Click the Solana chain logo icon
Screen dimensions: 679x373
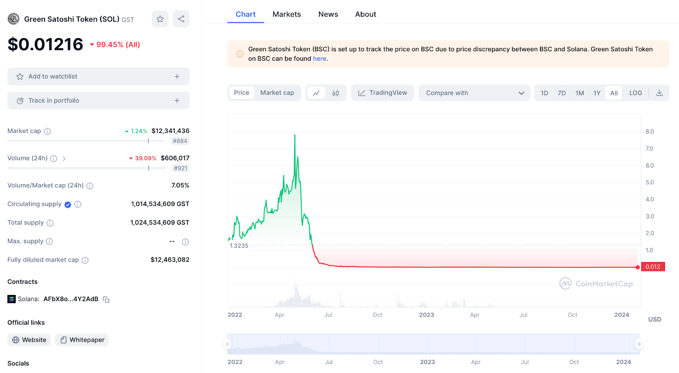(x=11, y=299)
